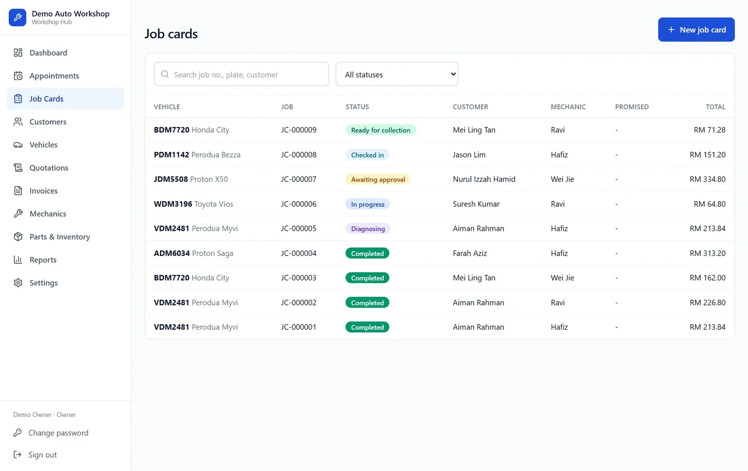Open the Settings navigation link
This screenshot has width=748, height=471.
click(x=65, y=283)
